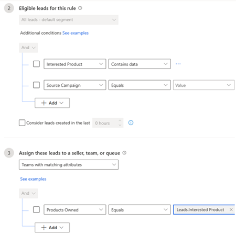Click the Additional conditions label
This screenshot has width=236, height=235.
tap(40, 33)
